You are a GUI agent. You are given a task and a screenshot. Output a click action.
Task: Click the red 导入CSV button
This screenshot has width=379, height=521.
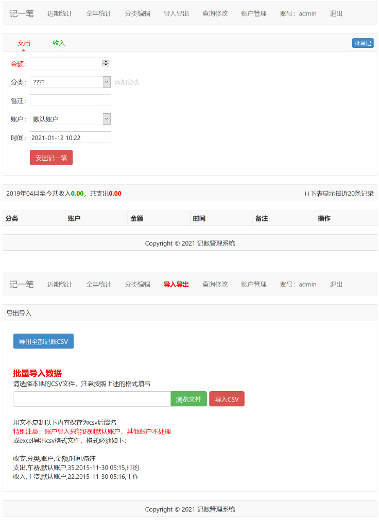click(227, 399)
